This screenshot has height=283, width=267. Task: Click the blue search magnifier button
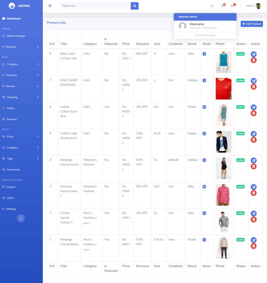tap(135, 6)
